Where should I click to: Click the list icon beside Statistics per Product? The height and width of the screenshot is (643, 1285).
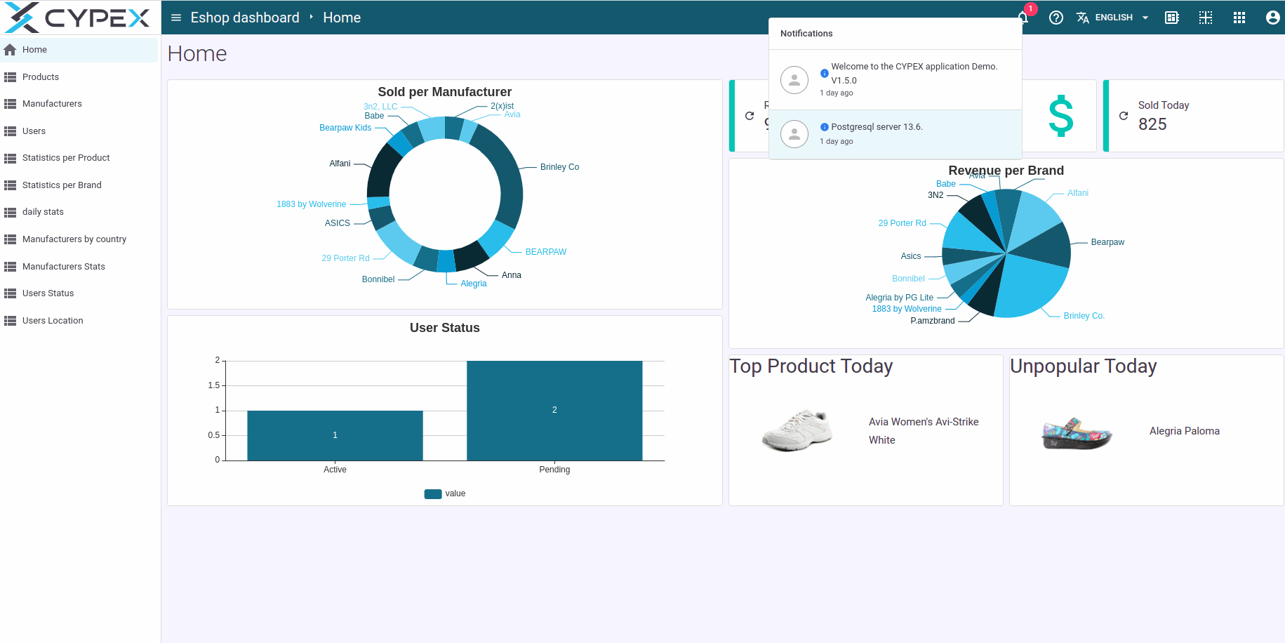click(10, 158)
